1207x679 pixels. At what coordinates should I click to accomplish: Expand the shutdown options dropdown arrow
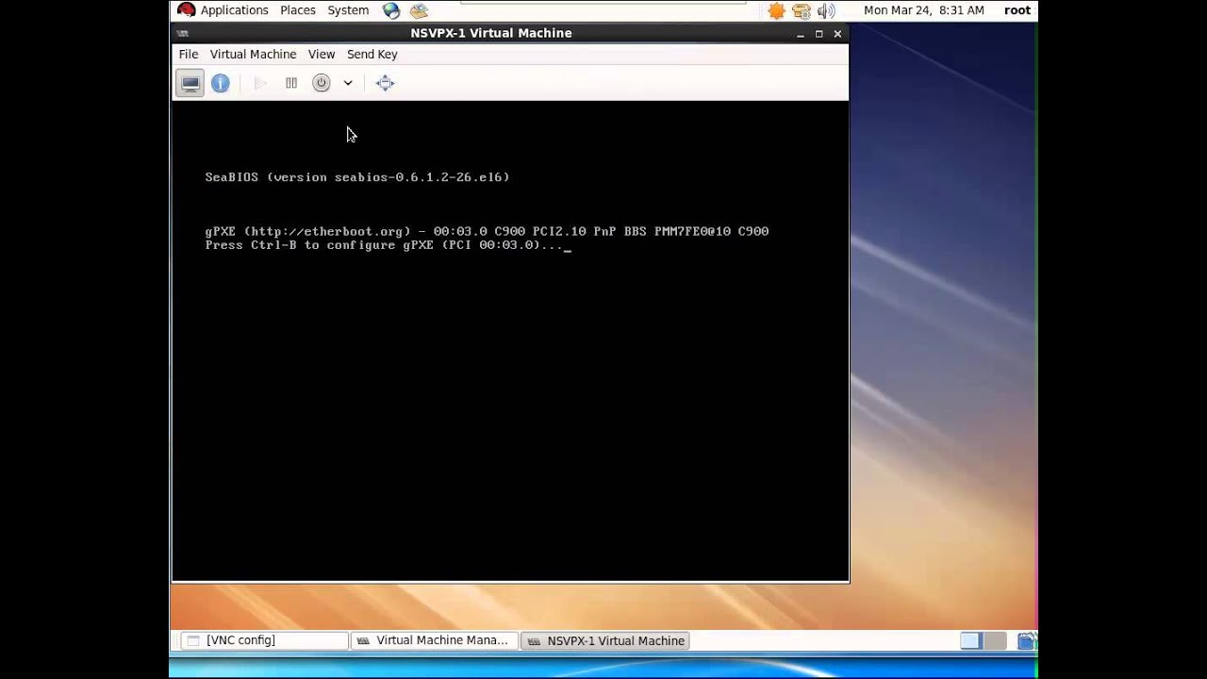[348, 83]
